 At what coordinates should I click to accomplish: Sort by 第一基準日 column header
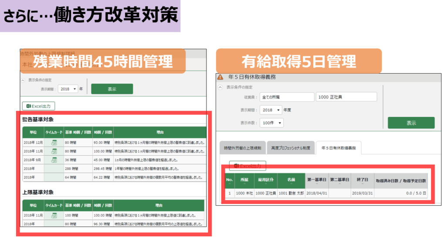(317, 181)
